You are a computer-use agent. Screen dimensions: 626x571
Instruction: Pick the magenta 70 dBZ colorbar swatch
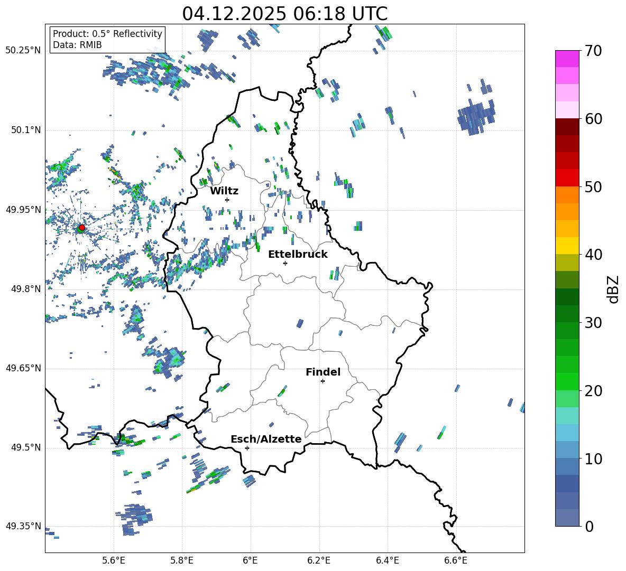[x=567, y=59]
